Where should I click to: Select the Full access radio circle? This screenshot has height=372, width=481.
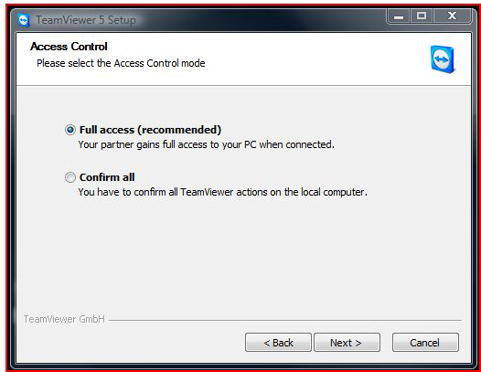(x=70, y=130)
